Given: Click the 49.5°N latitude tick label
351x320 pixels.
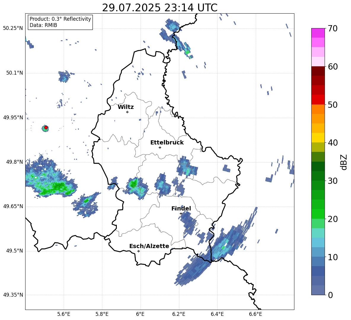Looking at the screenshot, I should (15, 251).
